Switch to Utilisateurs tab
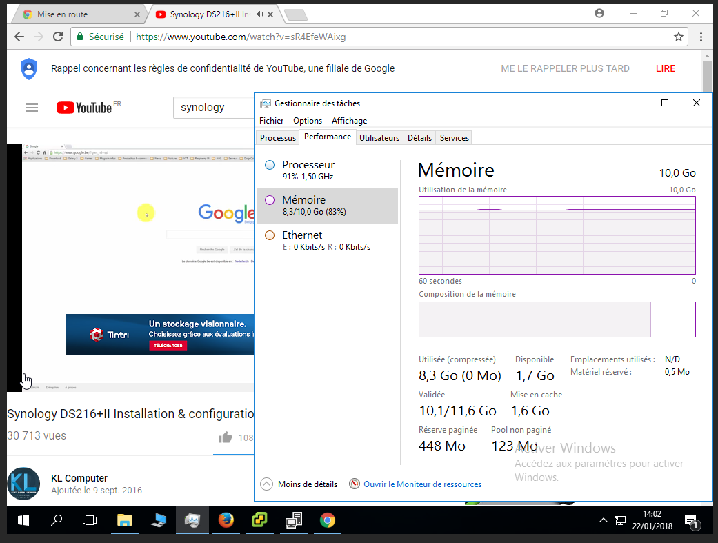This screenshot has height=543, width=718. click(379, 138)
